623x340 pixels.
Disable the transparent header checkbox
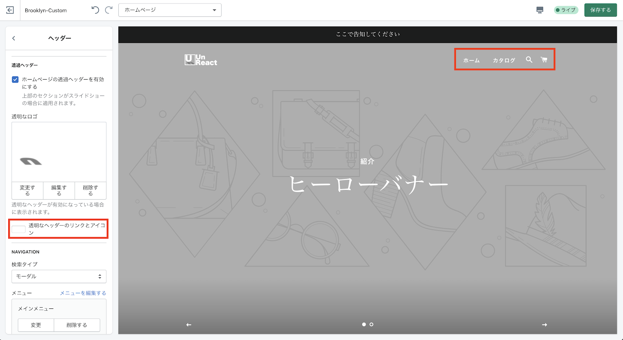pyautogui.click(x=15, y=80)
